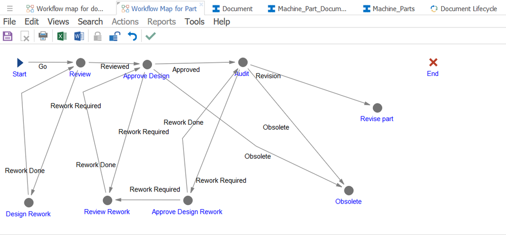Select the Obsolete state node circle
Screen dimensions: 506x235
click(348, 190)
